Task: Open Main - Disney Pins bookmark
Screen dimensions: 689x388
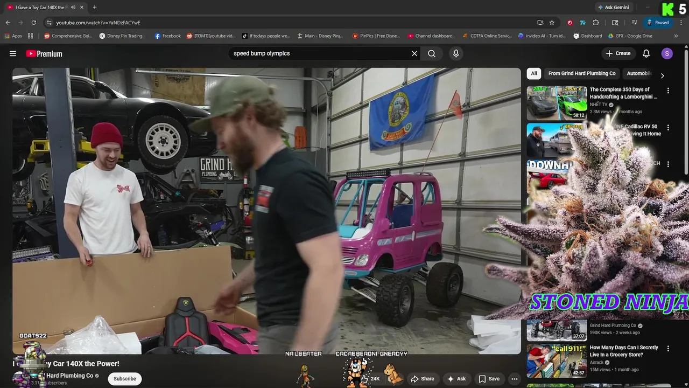Action: click(320, 36)
